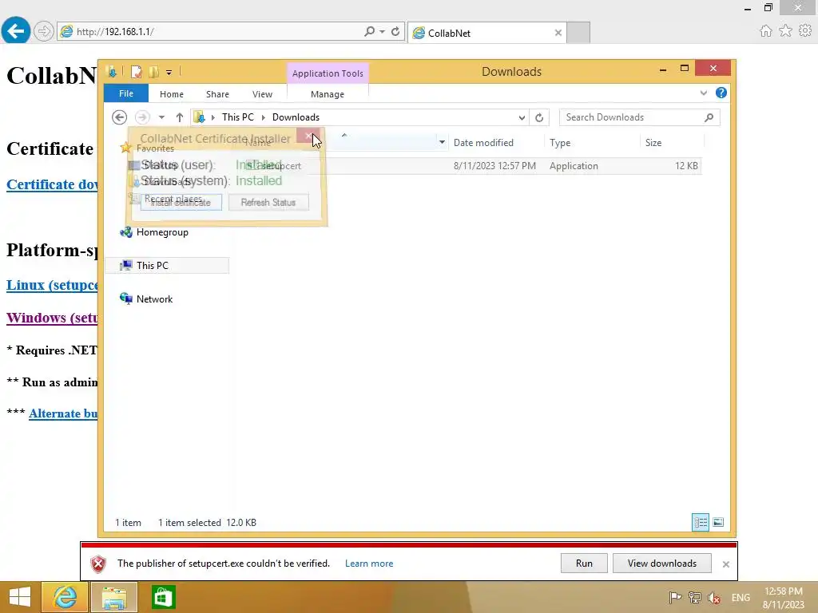Open the Windows Start button
Screen dimensions: 818x613
point(20,597)
